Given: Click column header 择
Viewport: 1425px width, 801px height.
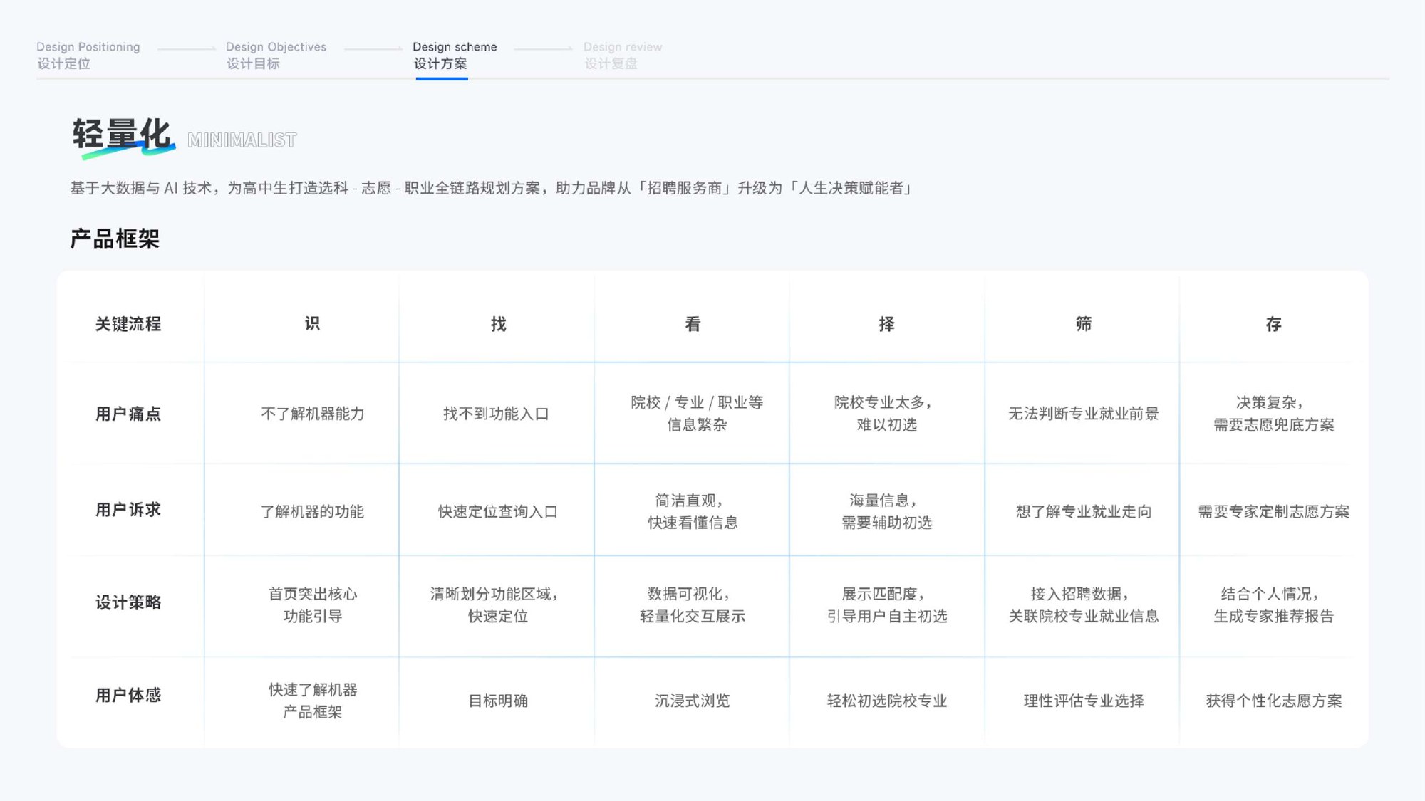Looking at the screenshot, I should (x=886, y=324).
